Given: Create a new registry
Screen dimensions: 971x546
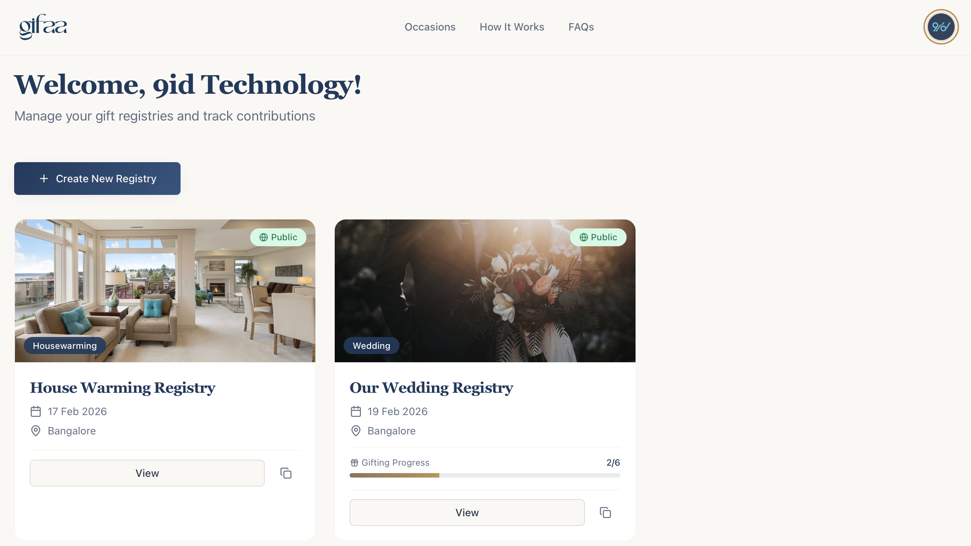Looking at the screenshot, I should click(97, 179).
